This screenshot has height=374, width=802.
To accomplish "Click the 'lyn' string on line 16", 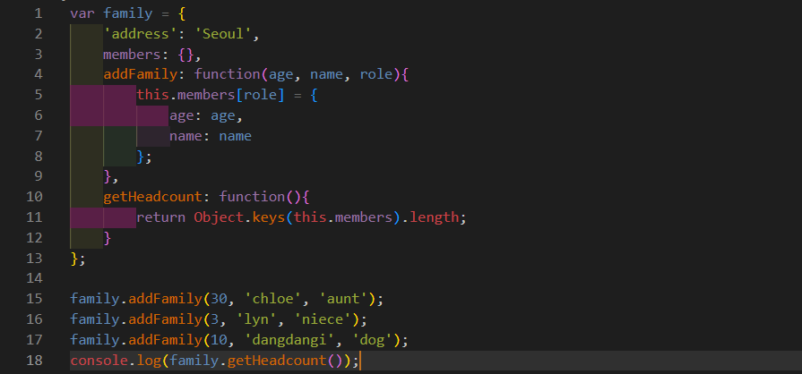I will tap(256, 319).
